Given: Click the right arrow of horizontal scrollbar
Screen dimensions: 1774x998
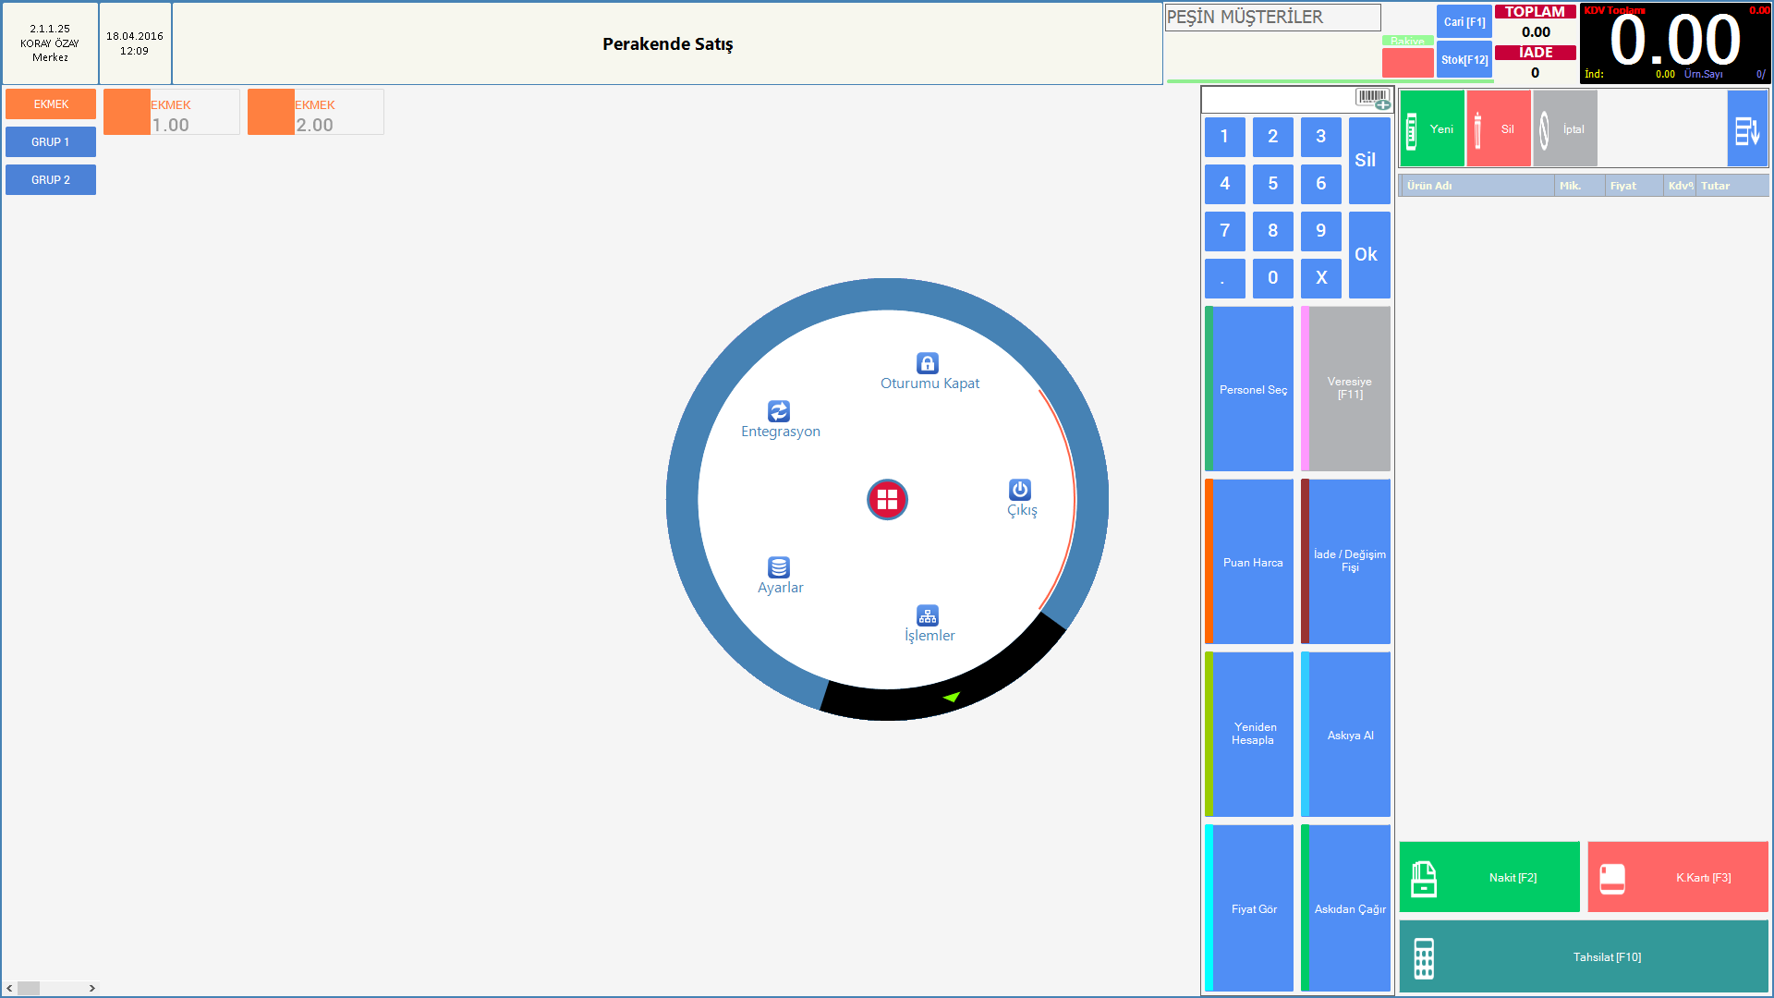Looking at the screenshot, I should 91,988.
